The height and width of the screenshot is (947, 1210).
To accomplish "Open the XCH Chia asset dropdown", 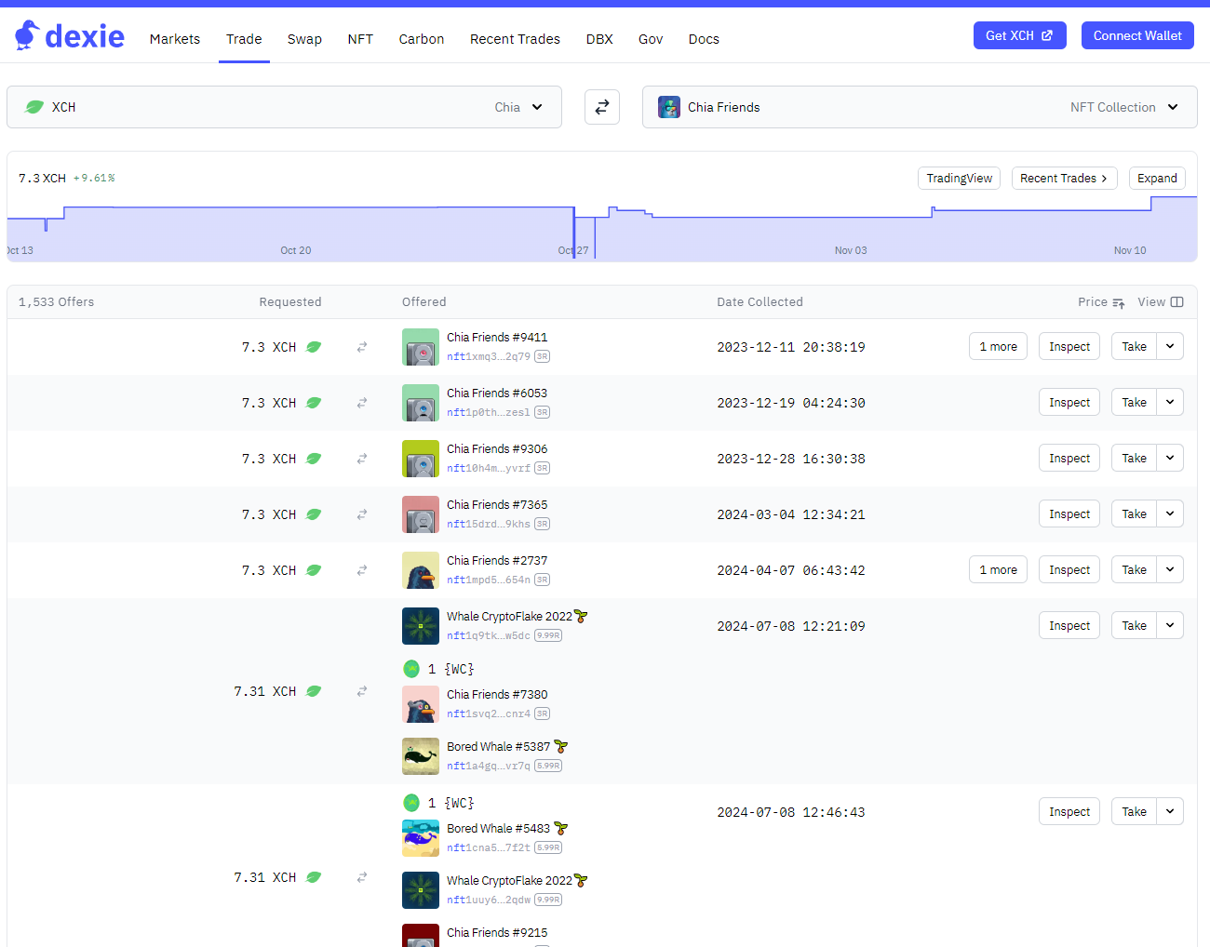I will 284,107.
